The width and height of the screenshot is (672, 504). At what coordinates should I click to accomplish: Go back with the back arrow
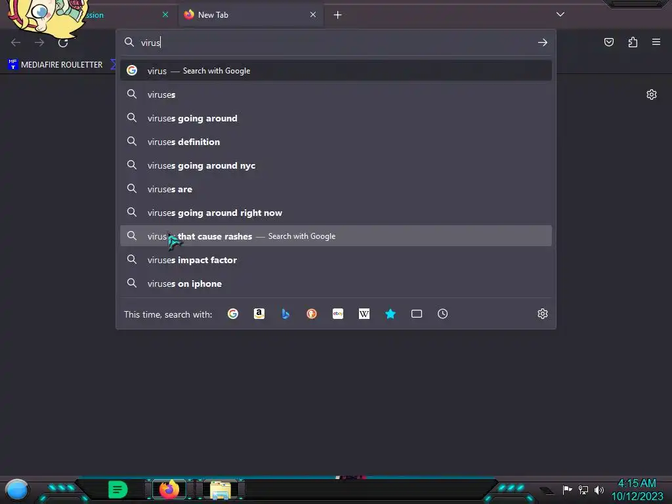[16, 43]
